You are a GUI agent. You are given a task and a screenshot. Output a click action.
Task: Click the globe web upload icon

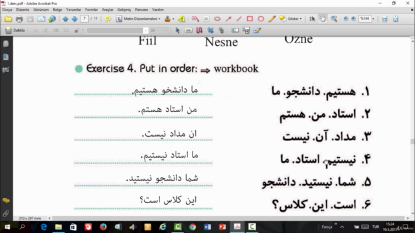click(x=52, y=19)
